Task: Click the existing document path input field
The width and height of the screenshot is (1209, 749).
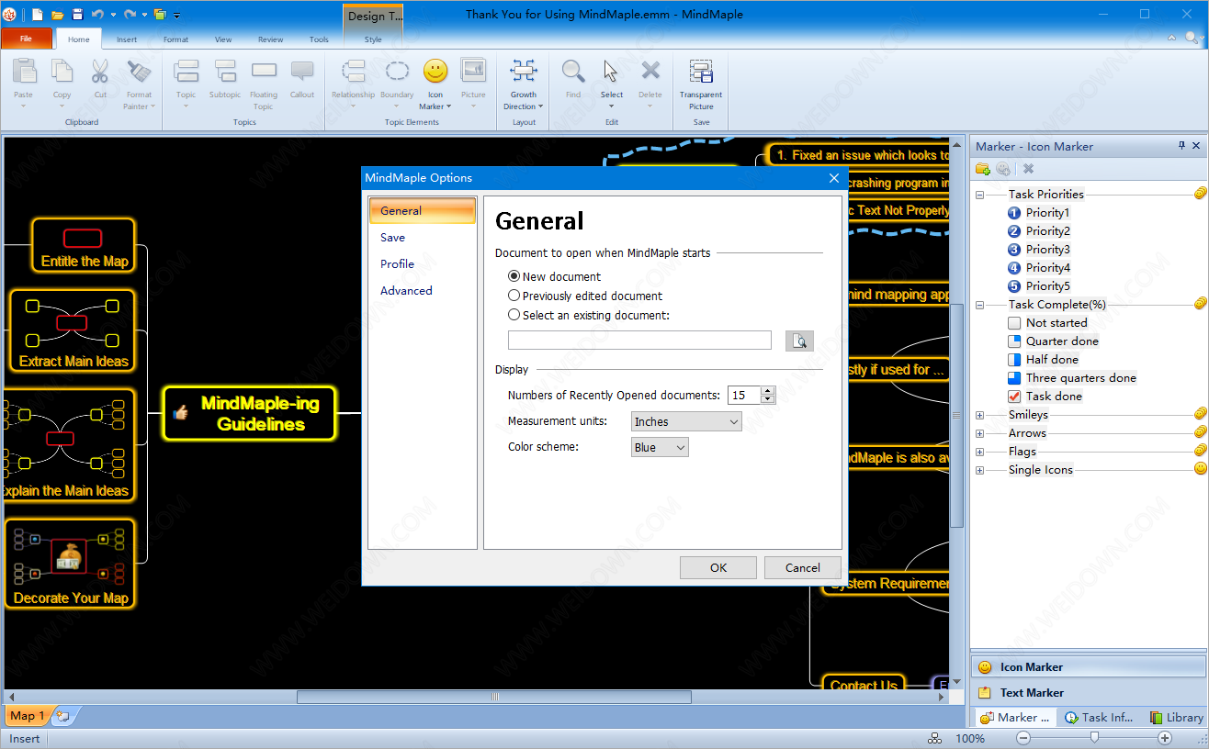Action: [x=639, y=341]
